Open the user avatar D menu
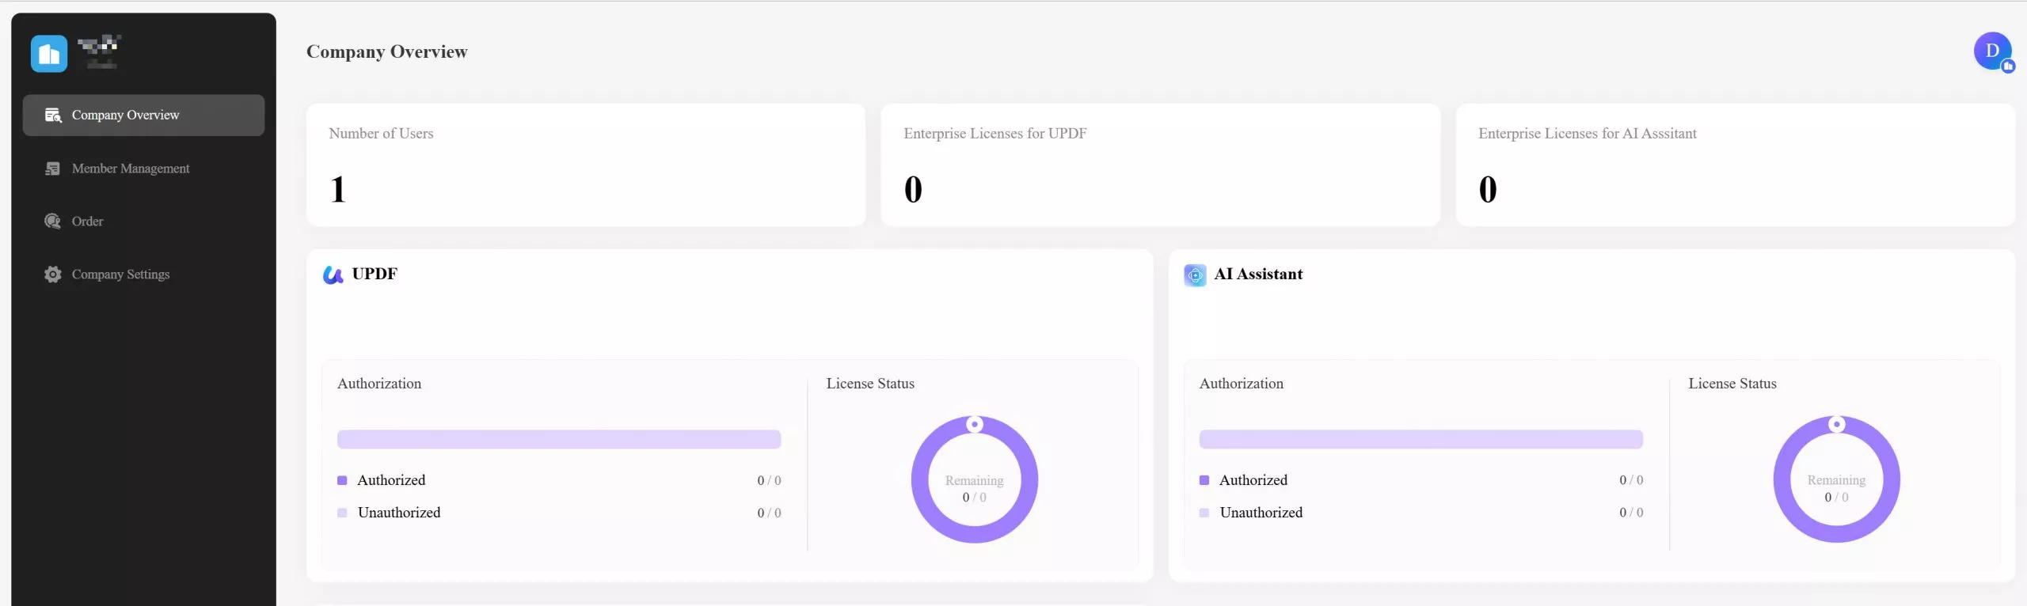This screenshot has height=606, width=2027. [x=1993, y=51]
